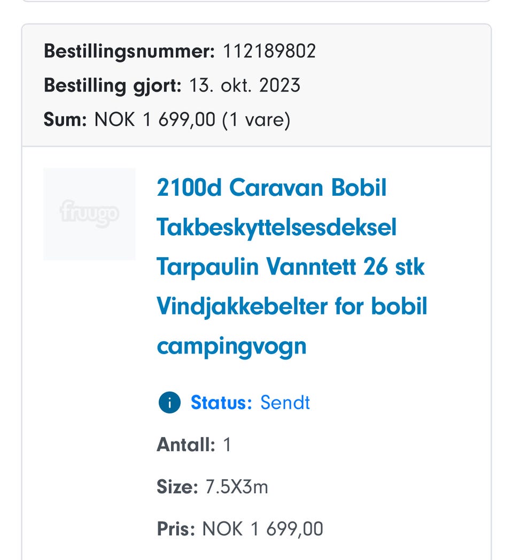513x560 pixels.
Task: Click the Pris: label
Action: pos(176,529)
